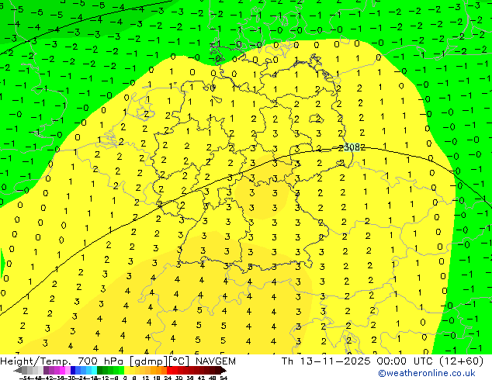
Task: Click the grey left arrow end of the legend
Action: [x=18, y=371]
